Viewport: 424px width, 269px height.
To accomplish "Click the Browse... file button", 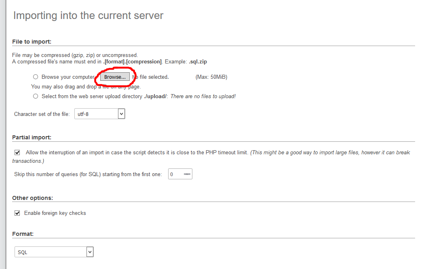I will pyautogui.click(x=115, y=77).
